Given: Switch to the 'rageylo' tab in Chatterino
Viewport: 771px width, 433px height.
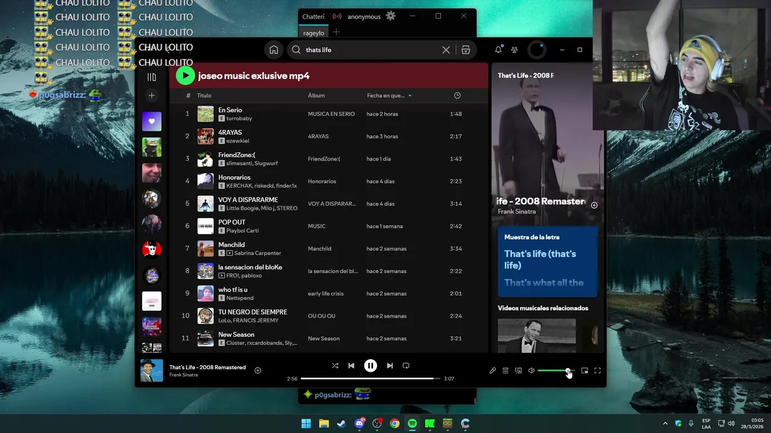Looking at the screenshot, I should click(314, 33).
